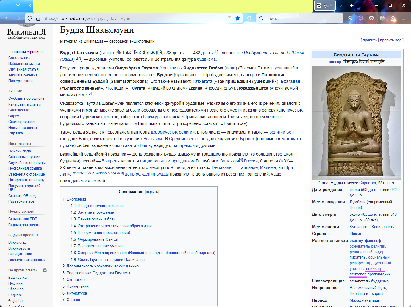411x307 pixels.
Task: Open the 'Заглавная страница' sidebar link
Action: click(x=25, y=52)
